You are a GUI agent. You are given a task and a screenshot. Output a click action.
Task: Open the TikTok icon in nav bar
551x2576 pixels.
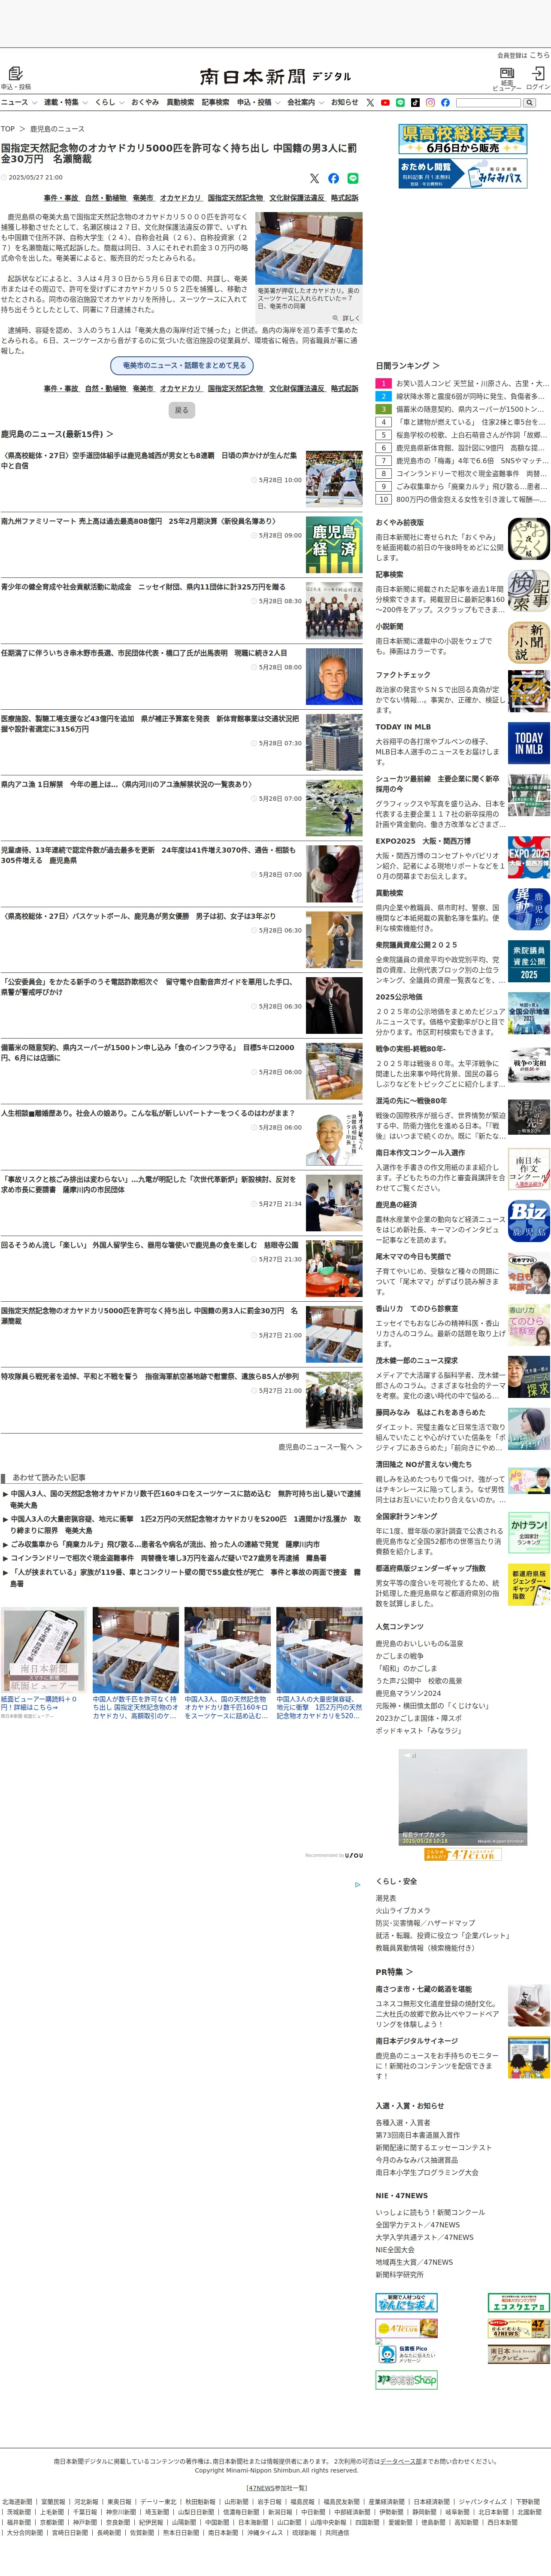[x=415, y=102]
